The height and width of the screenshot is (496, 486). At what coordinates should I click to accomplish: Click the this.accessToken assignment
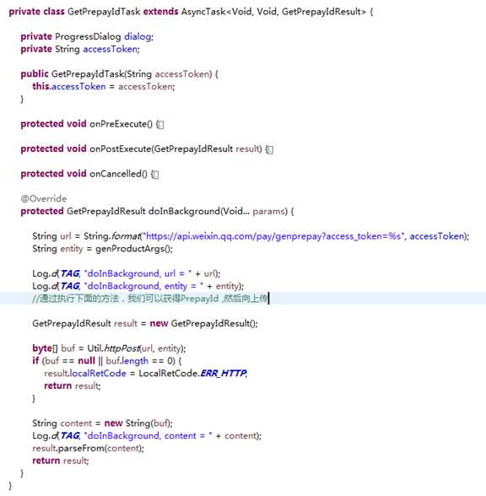(69, 86)
